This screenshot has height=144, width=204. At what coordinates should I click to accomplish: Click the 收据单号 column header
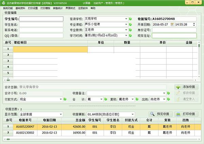[x=25, y=120]
